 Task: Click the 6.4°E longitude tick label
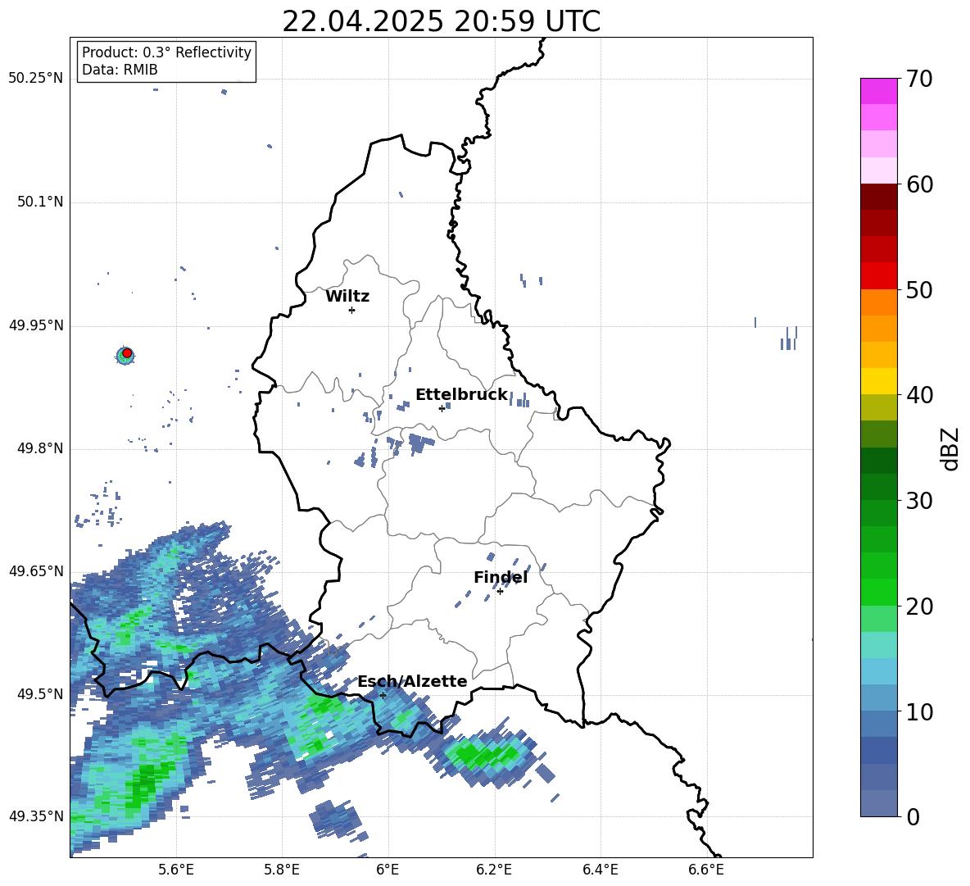pos(600,870)
